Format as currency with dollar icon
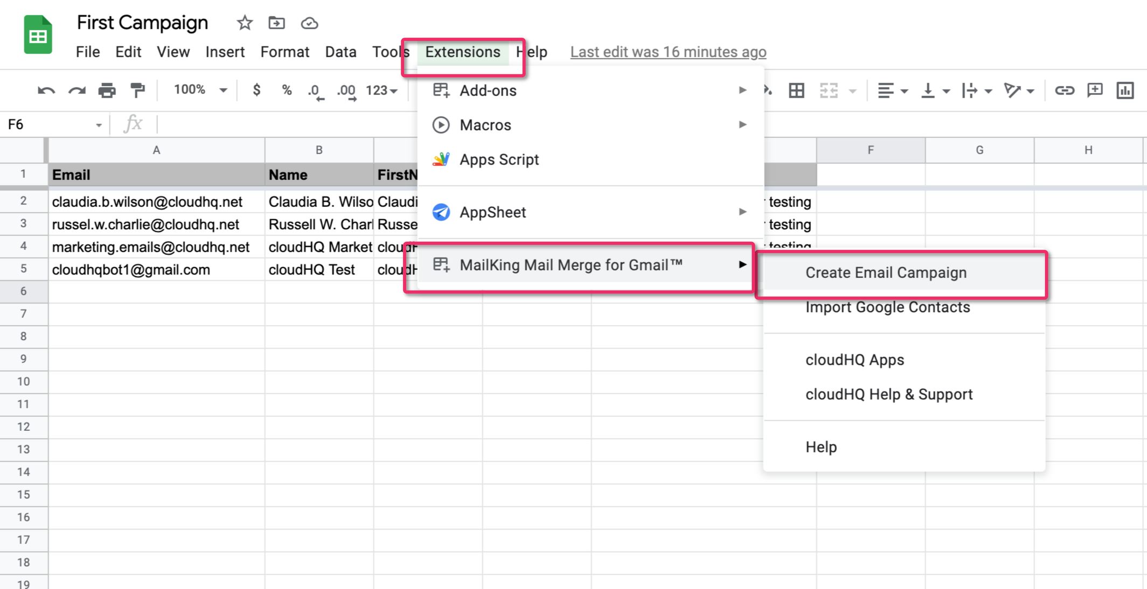 pos(256,90)
